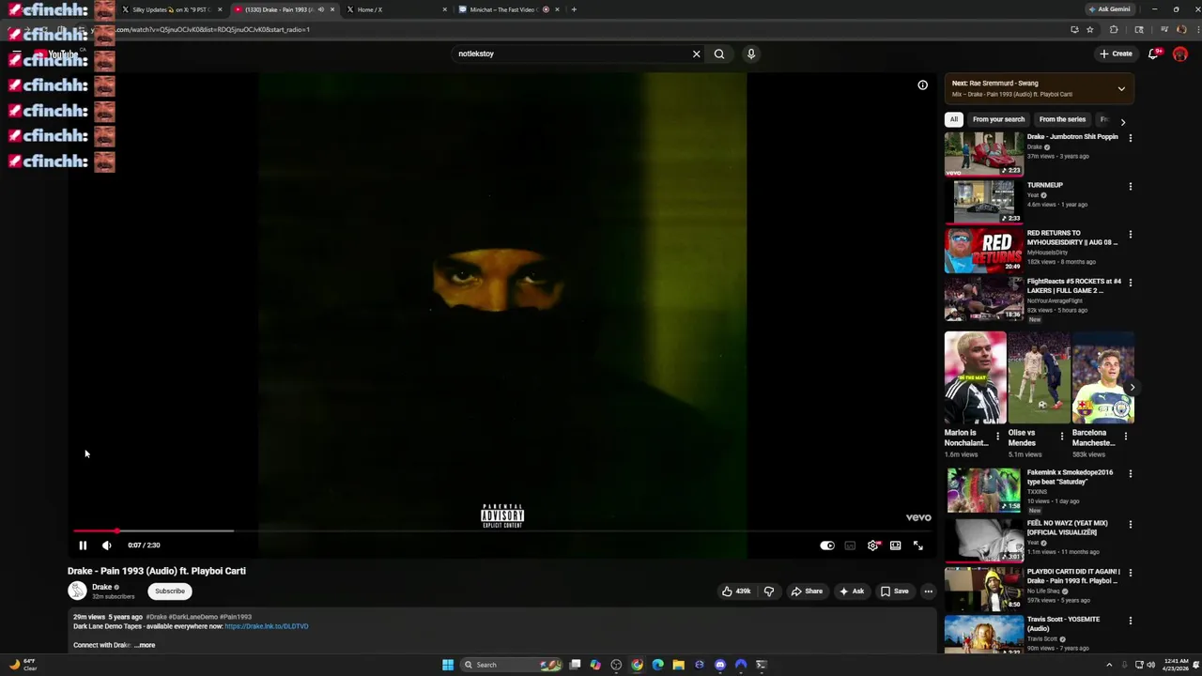Viewport: 1202px width, 676px height.
Task: Enter fullscreen video mode
Action: pos(918,545)
